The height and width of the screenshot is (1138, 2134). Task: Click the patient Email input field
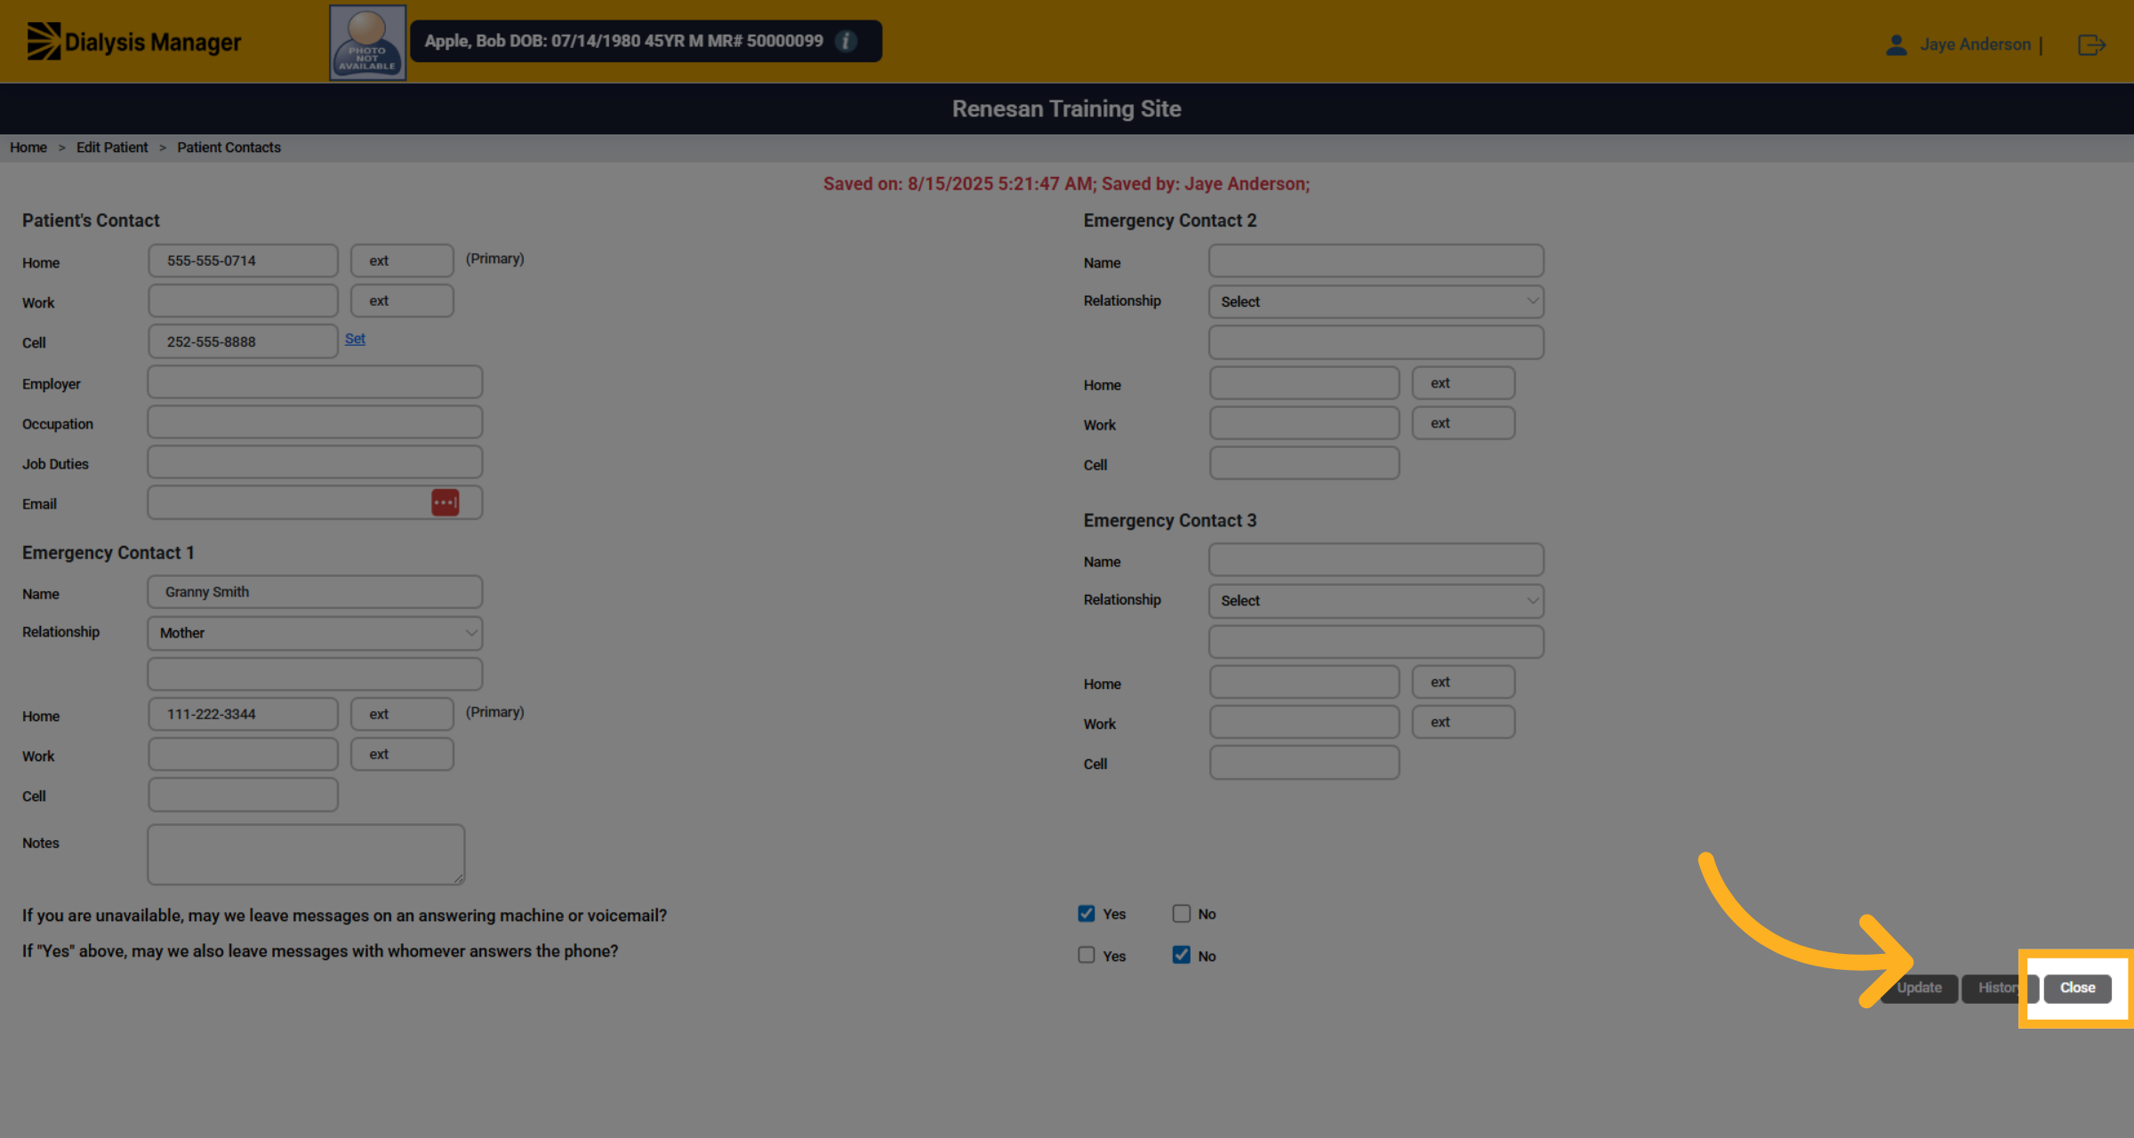point(315,502)
